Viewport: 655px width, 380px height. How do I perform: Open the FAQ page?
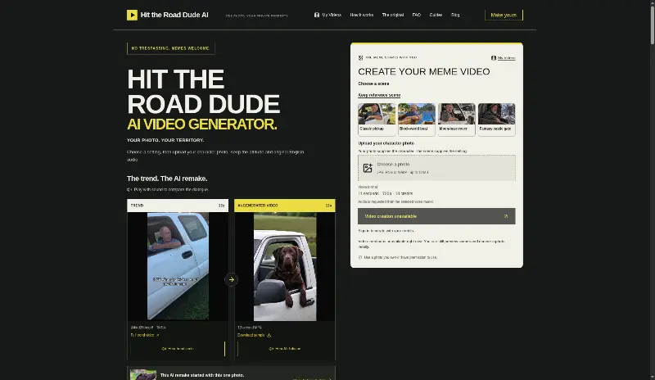(417, 15)
